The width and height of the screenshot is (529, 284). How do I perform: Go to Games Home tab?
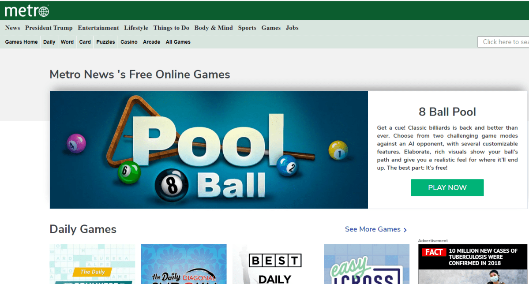(21, 42)
